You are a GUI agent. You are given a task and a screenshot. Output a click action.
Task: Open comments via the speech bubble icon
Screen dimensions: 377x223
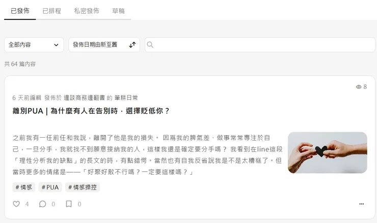[x=42, y=204]
